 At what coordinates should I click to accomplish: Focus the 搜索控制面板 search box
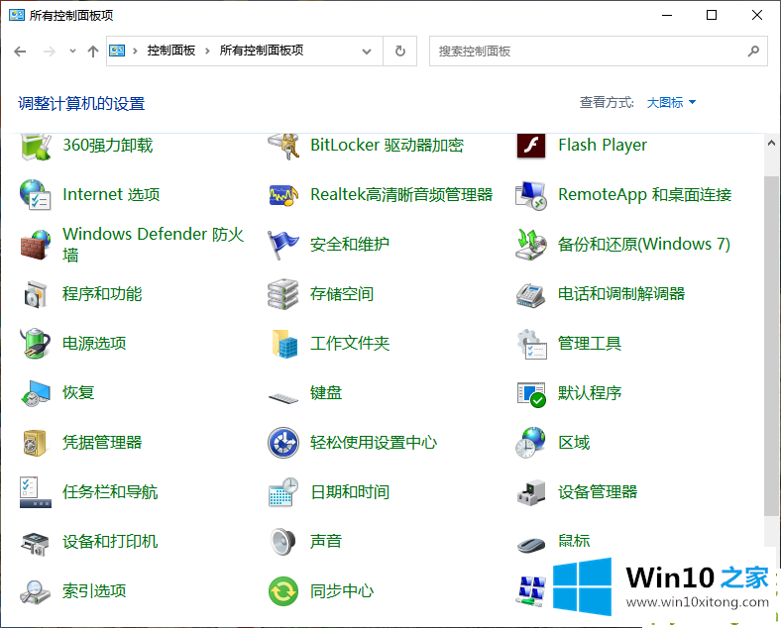(599, 51)
